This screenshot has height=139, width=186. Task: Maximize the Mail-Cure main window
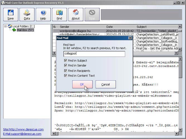pyautogui.click(x=178, y=3)
